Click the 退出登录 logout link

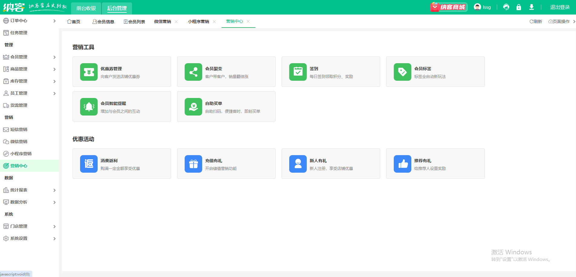(560, 7)
